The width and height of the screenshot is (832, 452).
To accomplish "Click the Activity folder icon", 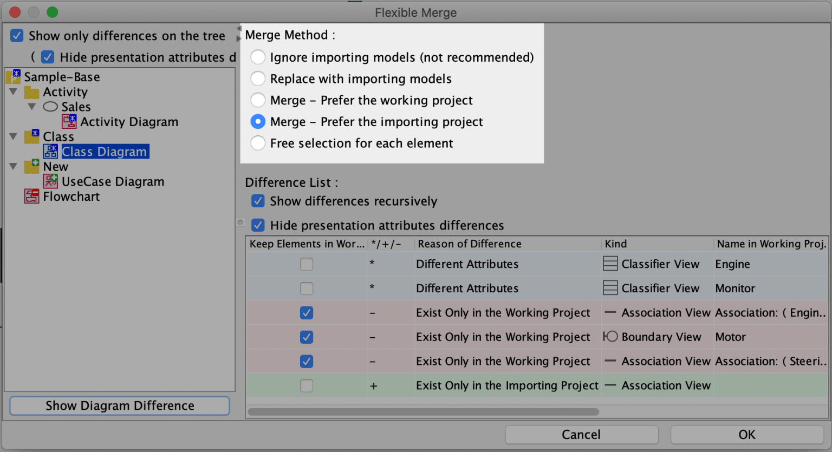I will click(32, 92).
